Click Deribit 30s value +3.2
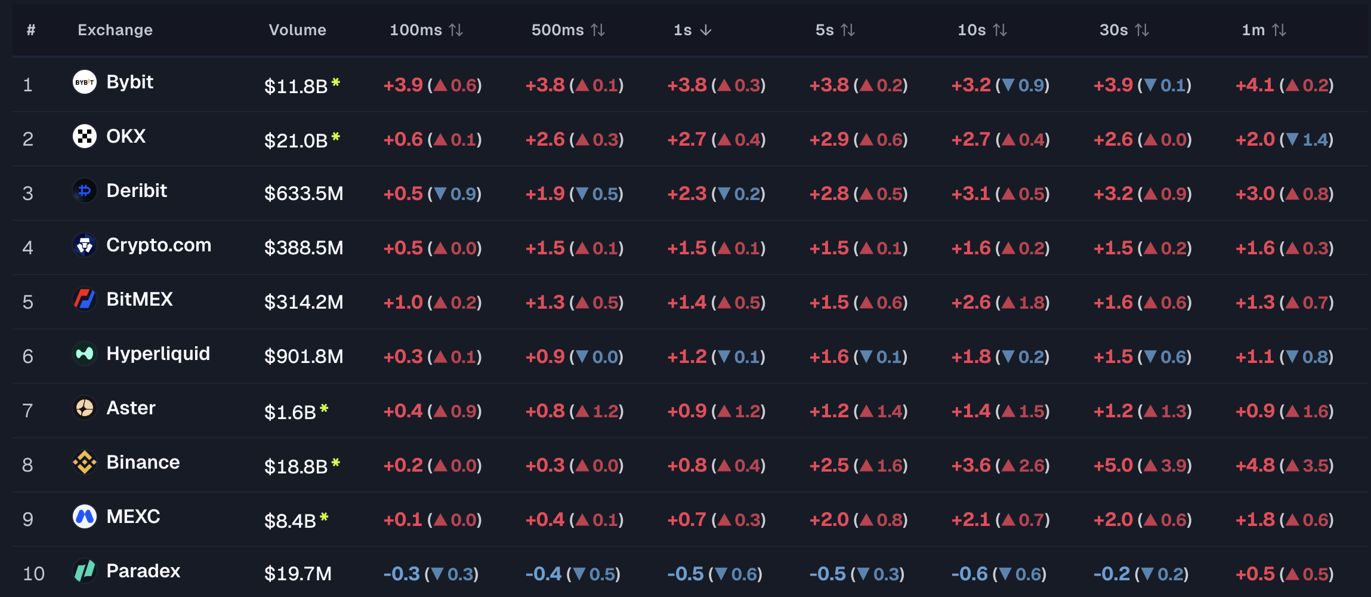 [x=1113, y=193]
